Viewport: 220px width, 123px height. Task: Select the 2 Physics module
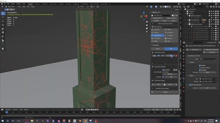tap(157, 33)
